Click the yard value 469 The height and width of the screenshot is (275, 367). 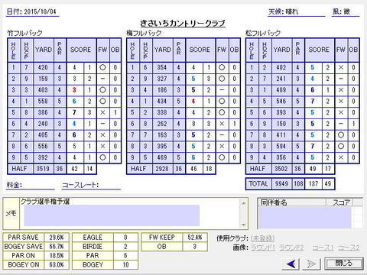162,157
